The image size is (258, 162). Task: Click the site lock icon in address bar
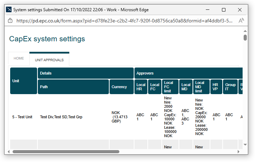(10, 21)
